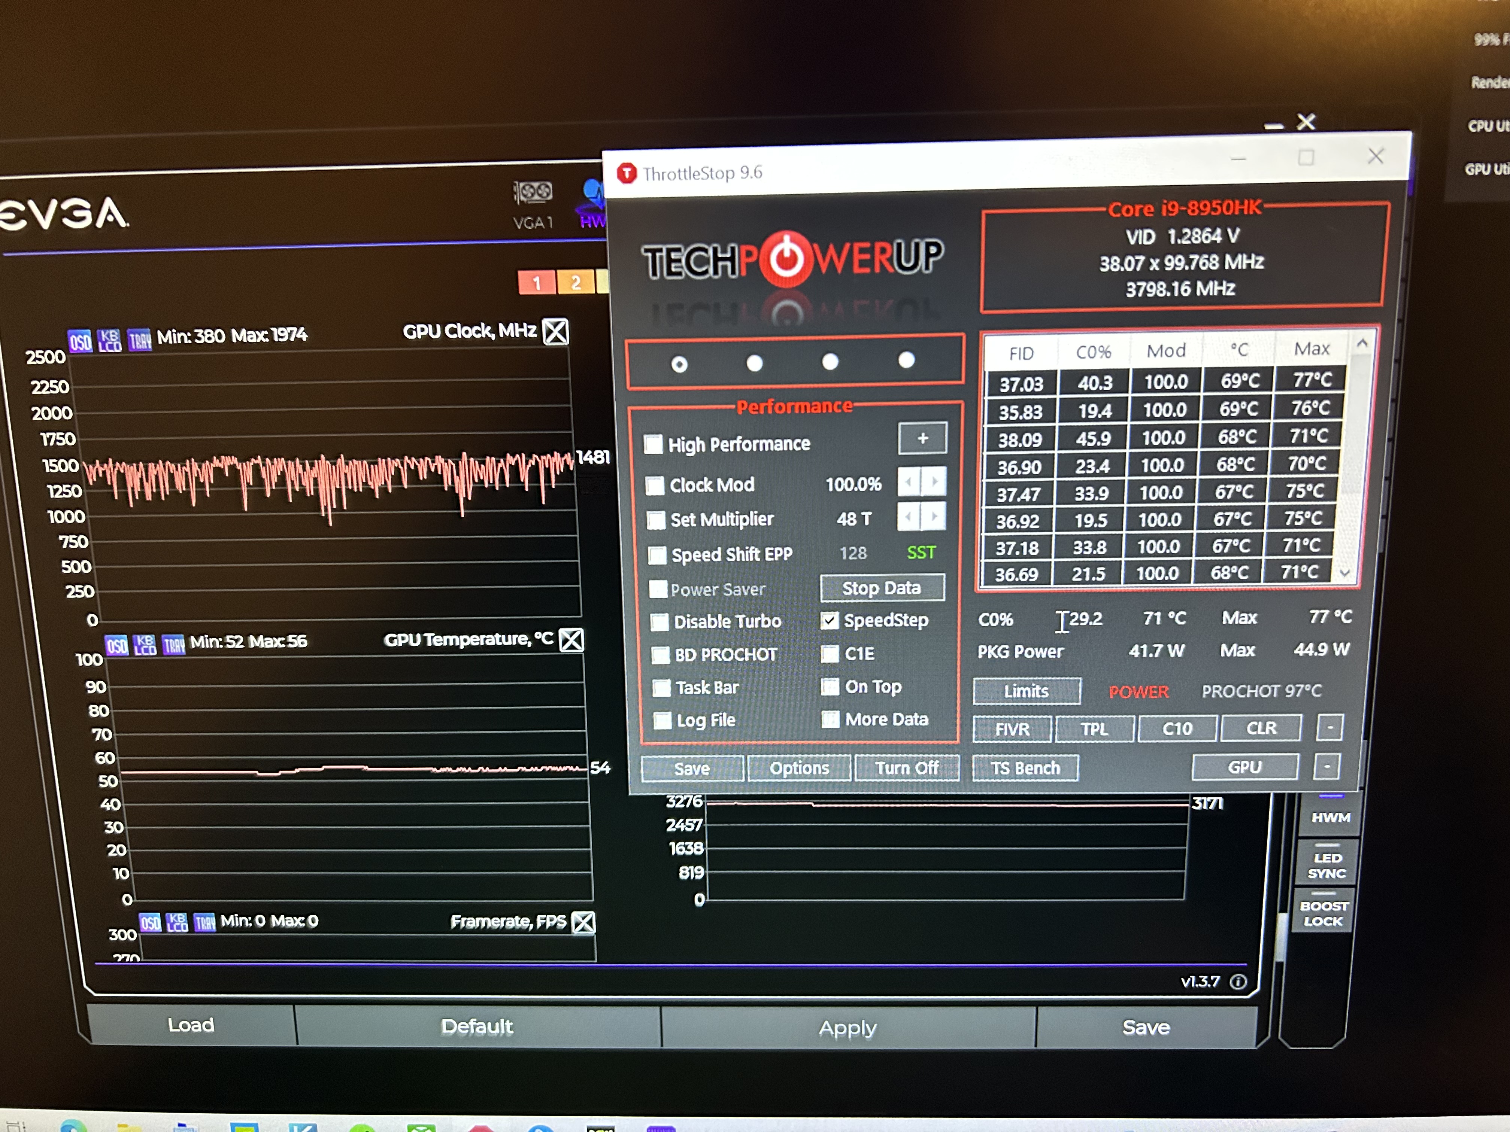The height and width of the screenshot is (1132, 1510).
Task: Open HWM panel in EVGA sidebar
Action: pyautogui.click(x=1331, y=817)
